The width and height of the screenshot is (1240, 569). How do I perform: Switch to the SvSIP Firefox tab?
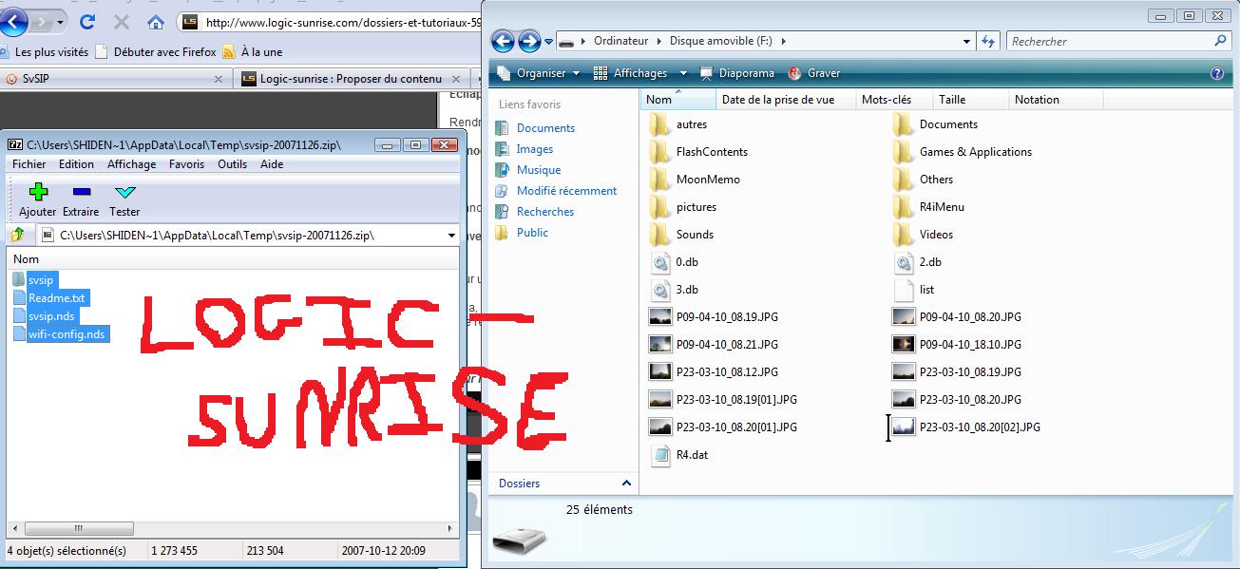tap(116, 79)
